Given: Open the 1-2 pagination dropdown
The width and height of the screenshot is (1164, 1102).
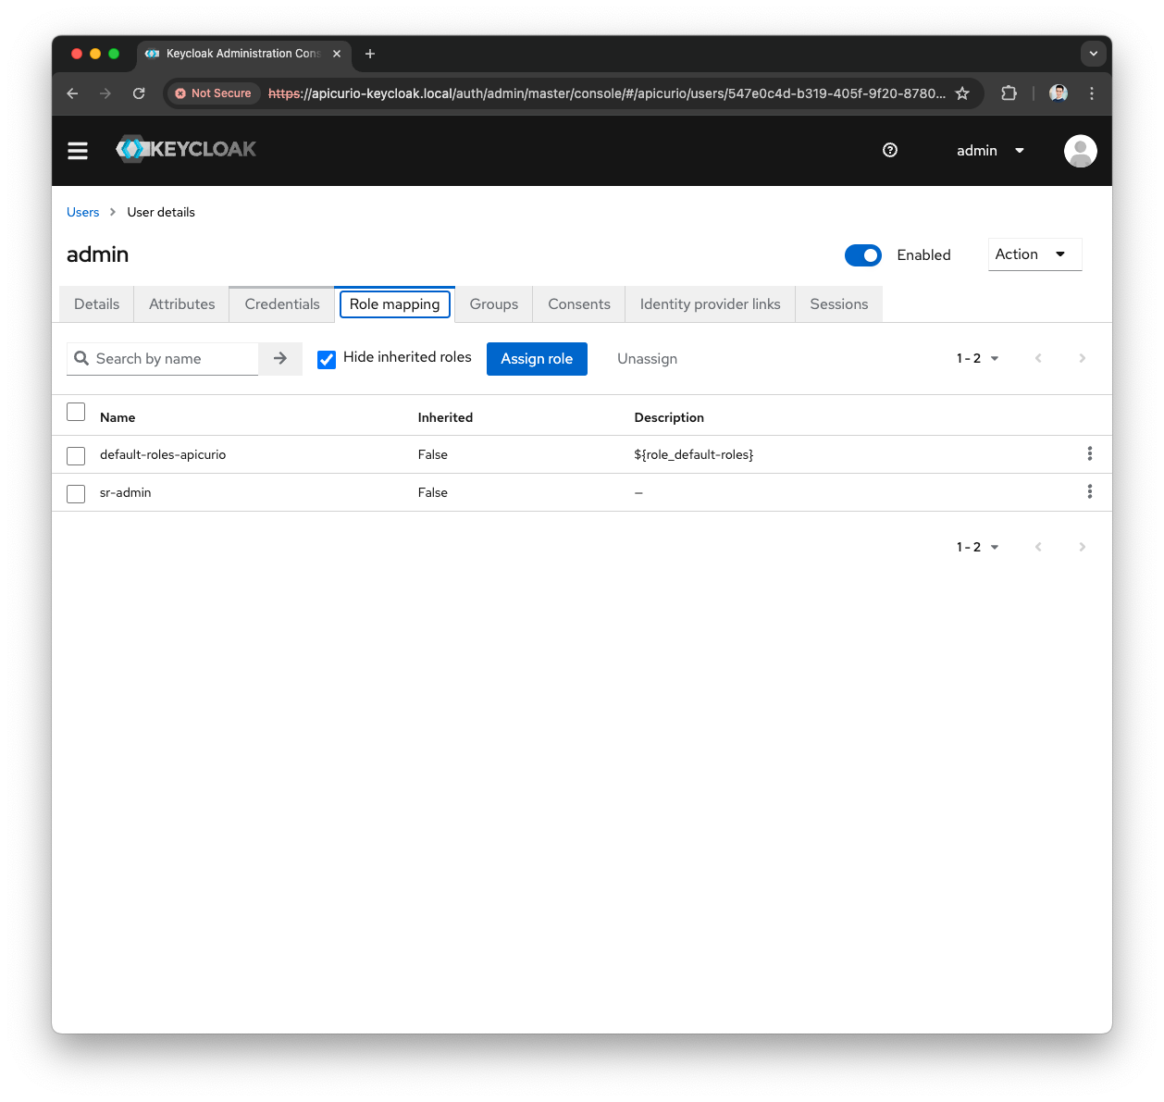Looking at the screenshot, I should point(976,358).
